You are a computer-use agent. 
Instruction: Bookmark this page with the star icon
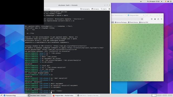click(x=142, y=19)
